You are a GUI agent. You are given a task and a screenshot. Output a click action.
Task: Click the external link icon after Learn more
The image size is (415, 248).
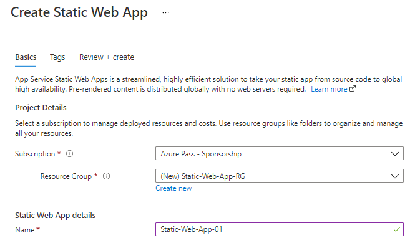point(353,89)
